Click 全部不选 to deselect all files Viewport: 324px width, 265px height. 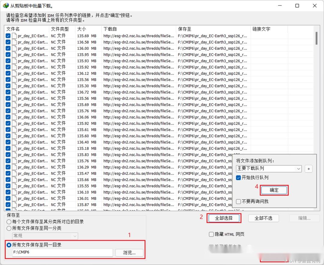coord(263,218)
